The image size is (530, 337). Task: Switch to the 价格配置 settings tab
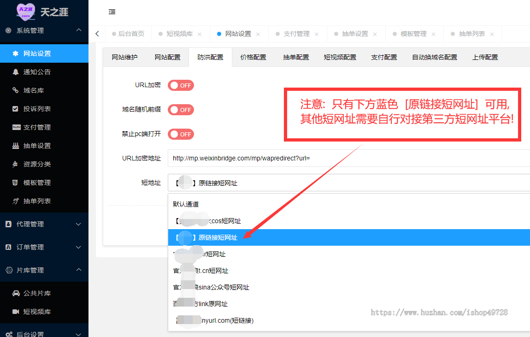253,57
